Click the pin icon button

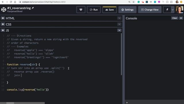coord(167,10)
